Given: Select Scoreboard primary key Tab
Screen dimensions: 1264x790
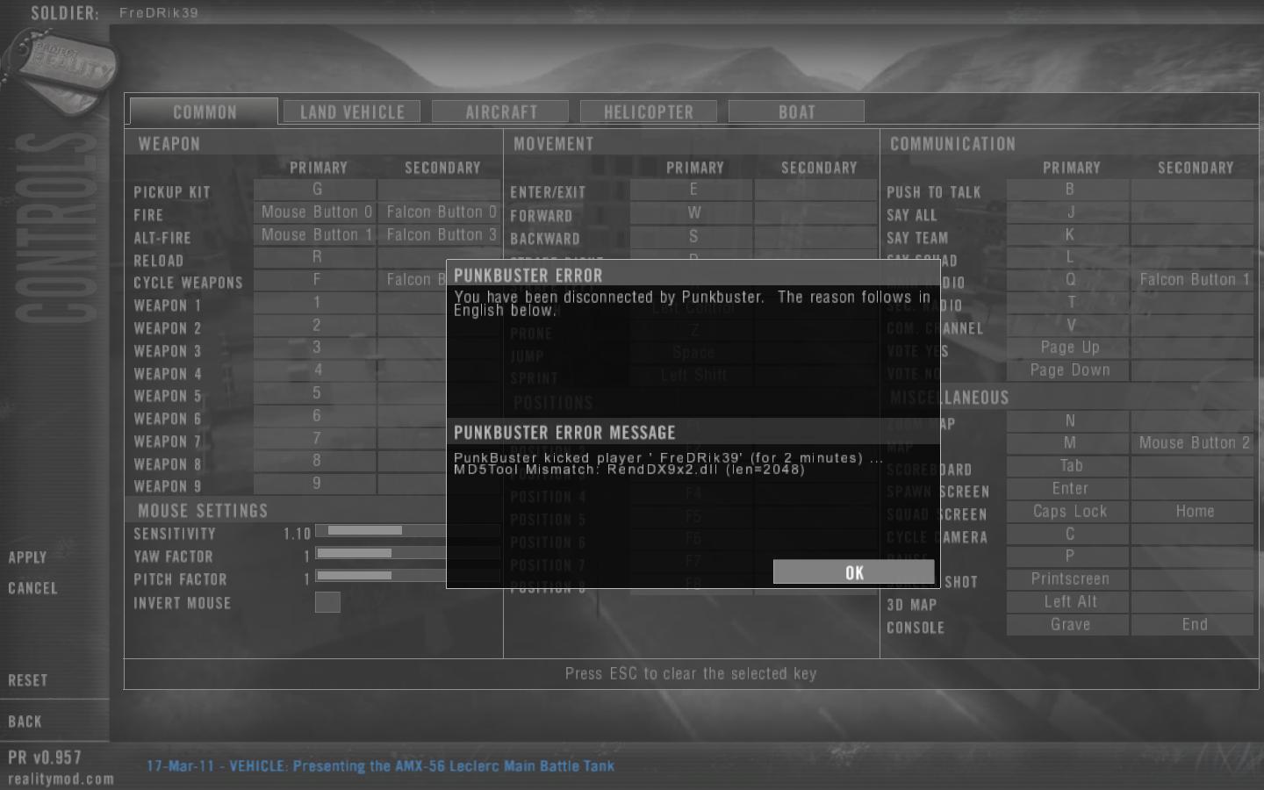Looking at the screenshot, I should [x=1068, y=466].
